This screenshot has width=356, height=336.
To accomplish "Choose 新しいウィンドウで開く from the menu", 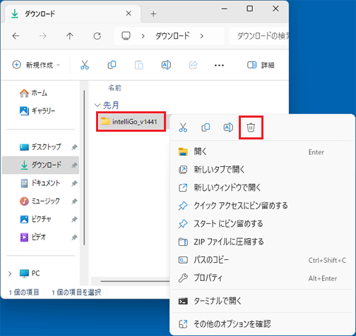I will pyautogui.click(x=263, y=187).
